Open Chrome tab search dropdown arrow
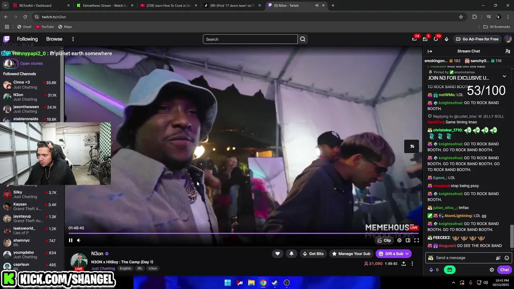Image resolution: width=514 pixels, height=289 pixels. tap(5, 6)
